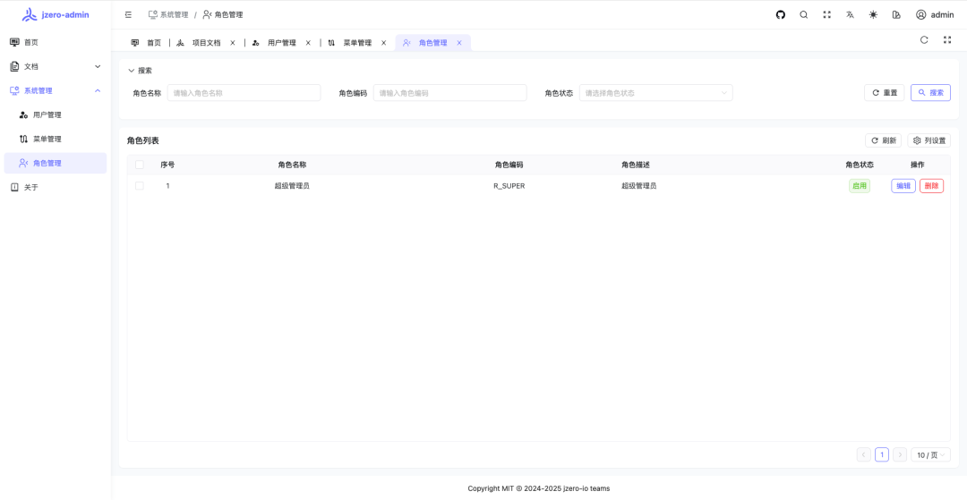This screenshot has height=500, width=967.
Task: Open the 角色状态 dropdown
Action: (655, 93)
